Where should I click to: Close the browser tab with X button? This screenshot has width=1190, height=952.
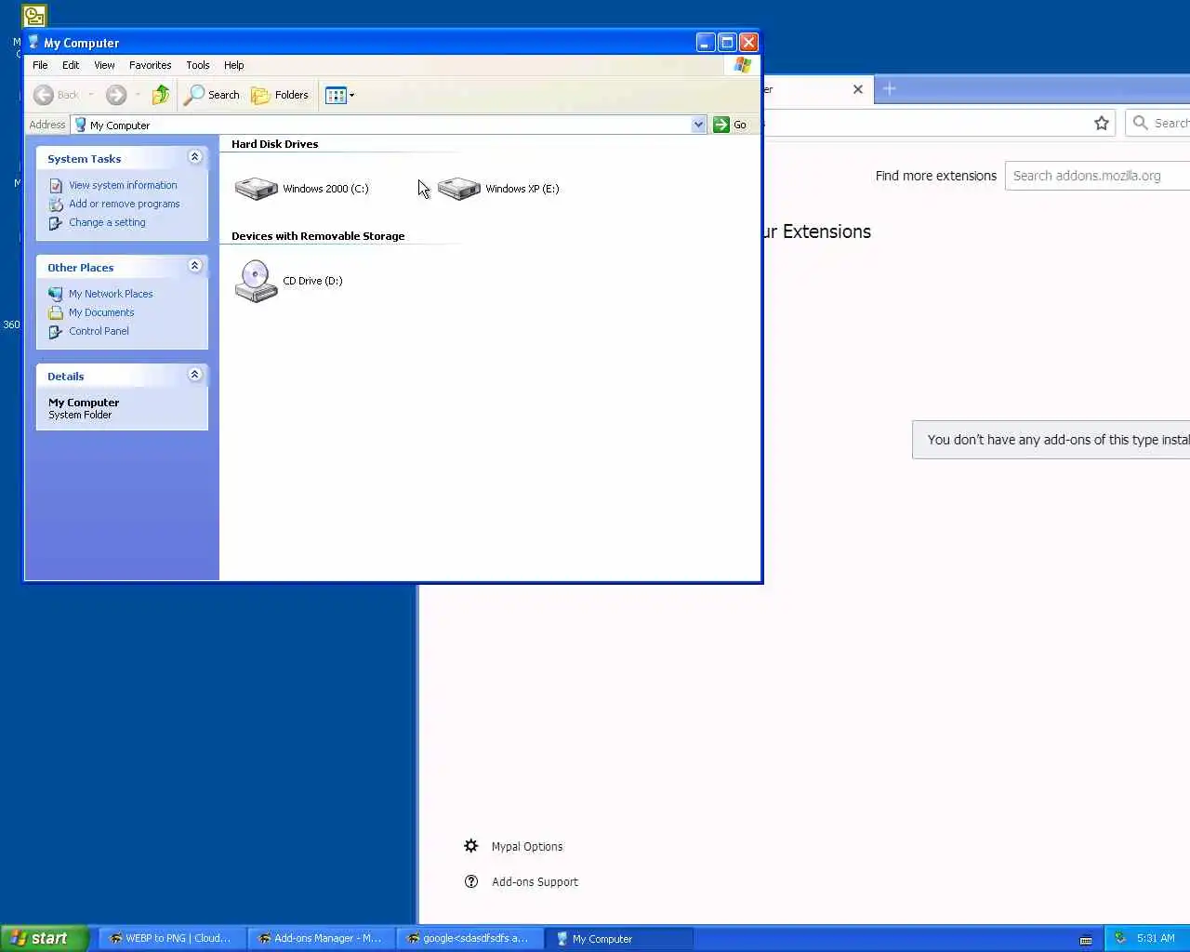tap(858, 89)
